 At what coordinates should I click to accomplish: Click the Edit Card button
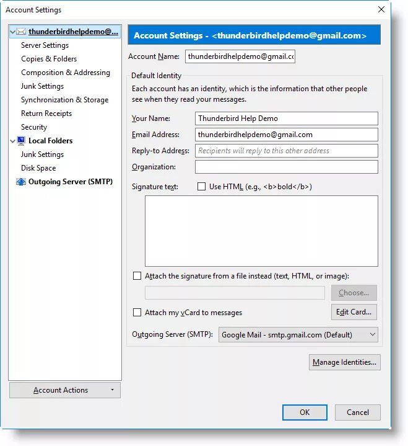[x=354, y=312]
